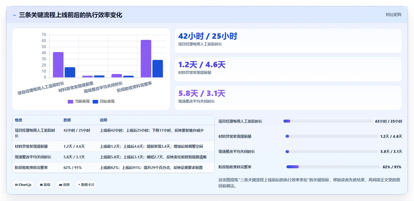
Task: Click the 说明 table column header
Action: (x=104, y=120)
